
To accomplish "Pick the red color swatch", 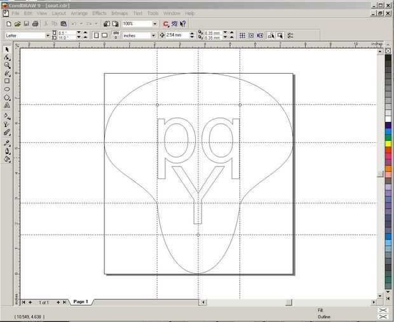I will 388,150.
